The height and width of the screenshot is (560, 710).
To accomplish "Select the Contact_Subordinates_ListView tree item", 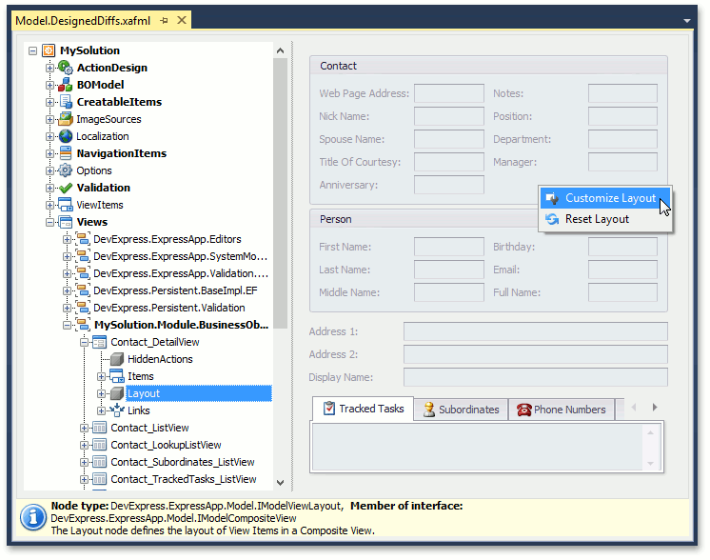I will 183,462.
